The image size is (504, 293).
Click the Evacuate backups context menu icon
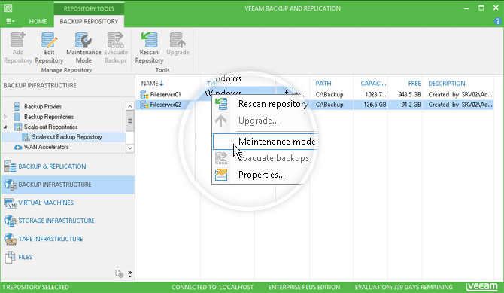[x=221, y=158]
